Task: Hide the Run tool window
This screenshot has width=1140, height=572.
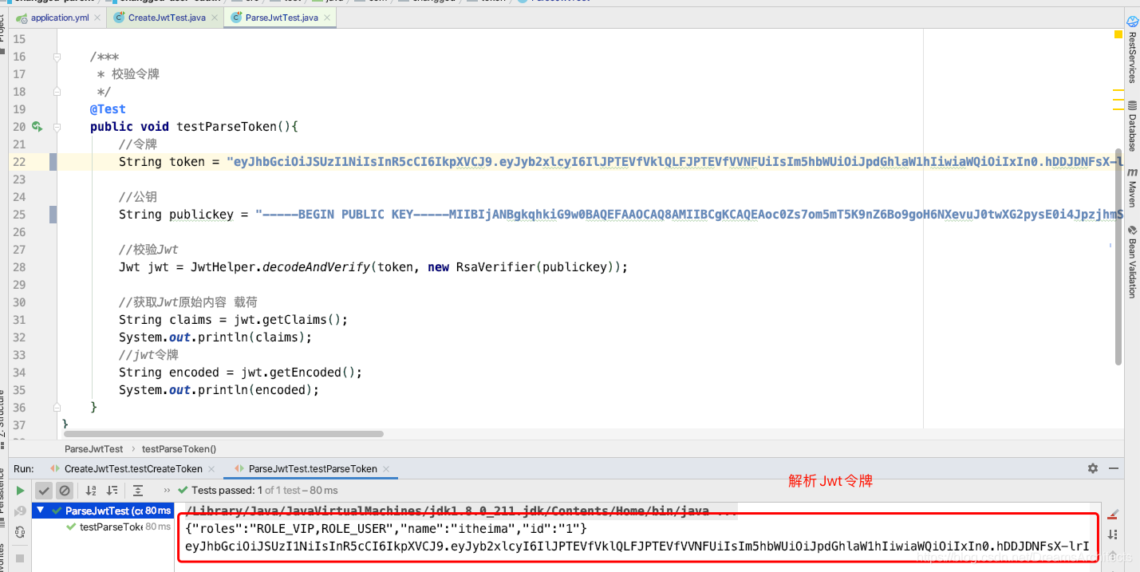Action: 1114,468
